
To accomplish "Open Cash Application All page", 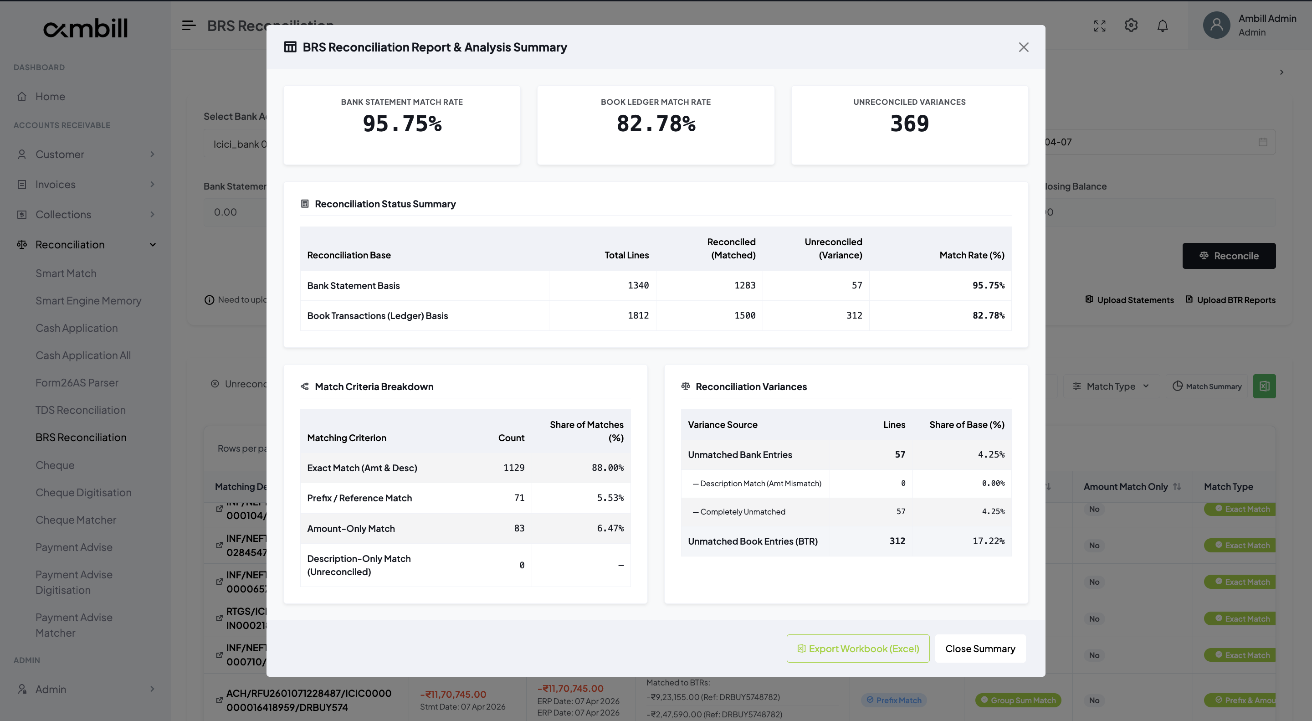I will [x=83, y=355].
